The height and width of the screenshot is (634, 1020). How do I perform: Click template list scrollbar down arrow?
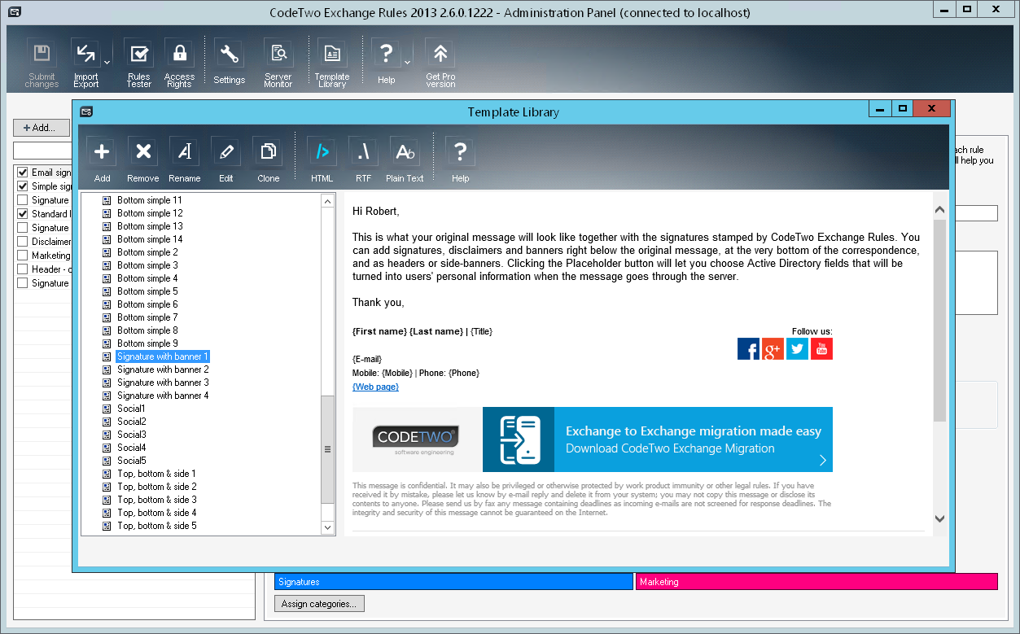coord(328,527)
